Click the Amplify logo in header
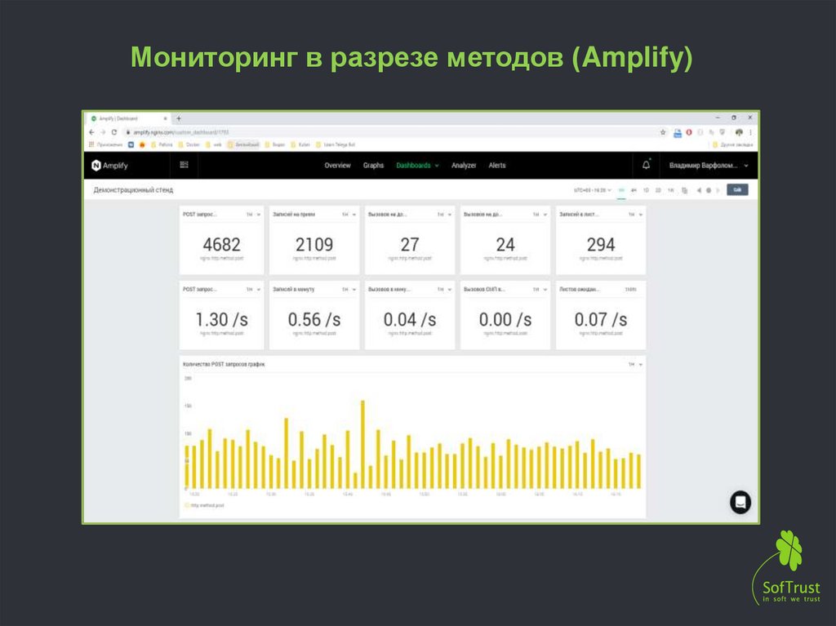836x626 pixels. [x=109, y=166]
